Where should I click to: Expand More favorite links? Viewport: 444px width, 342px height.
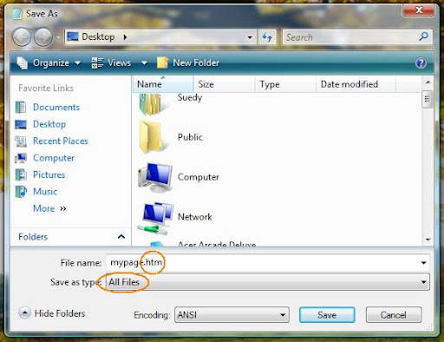click(49, 208)
